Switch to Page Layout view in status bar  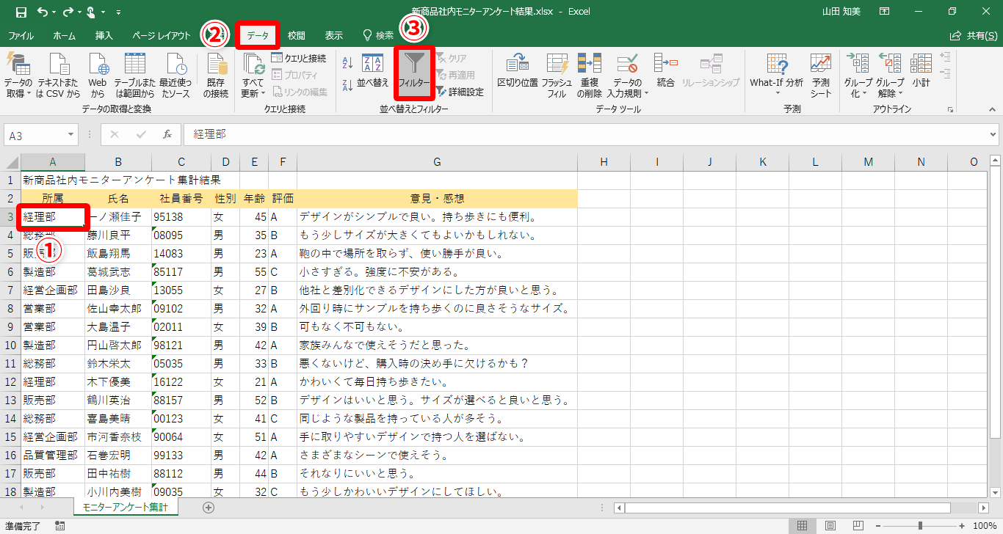point(830,526)
